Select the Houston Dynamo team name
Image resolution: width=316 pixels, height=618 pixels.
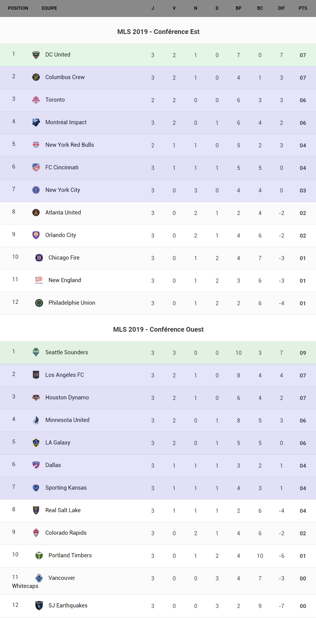click(67, 397)
